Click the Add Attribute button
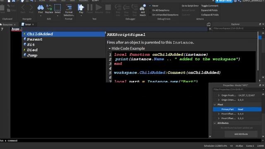Image resolution: width=265 pixels, height=149 pixels. [241, 134]
